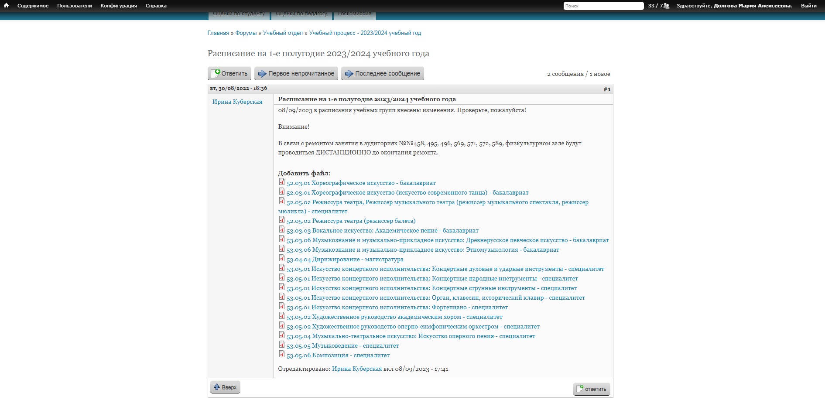Click the users online icon near 33 / 7
The image size is (825, 400).
click(x=666, y=6)
